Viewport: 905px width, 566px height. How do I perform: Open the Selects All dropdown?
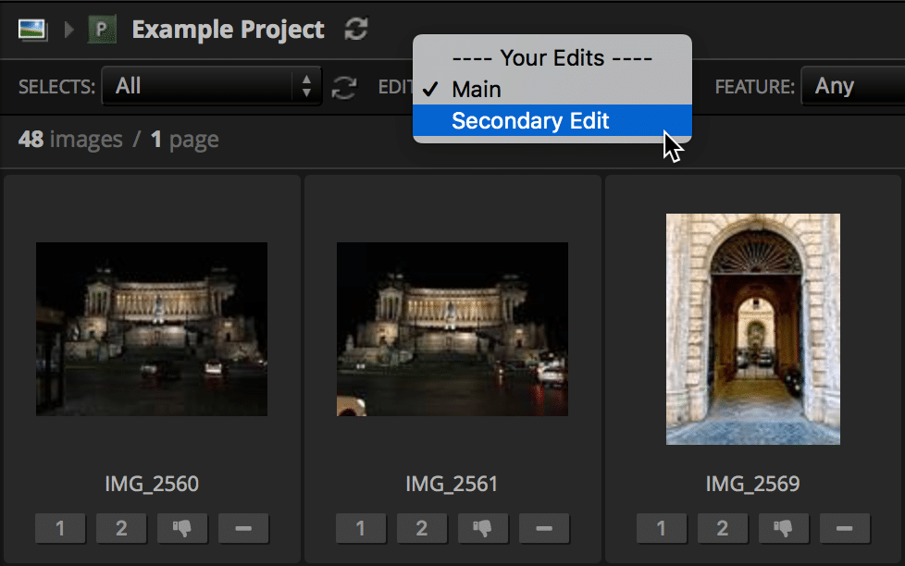pos(211,87)
